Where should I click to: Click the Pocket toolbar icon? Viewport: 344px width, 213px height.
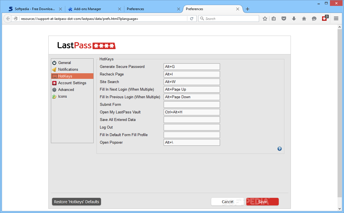(x=284, y=19)
